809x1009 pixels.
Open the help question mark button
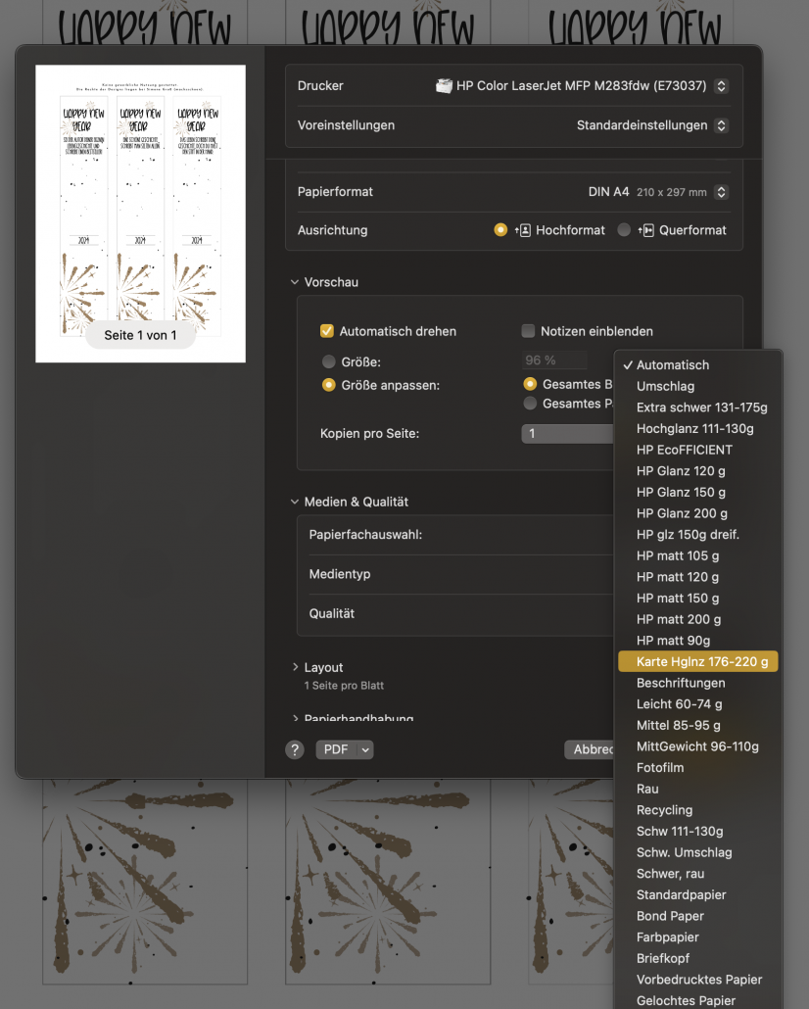pos(295,749)
